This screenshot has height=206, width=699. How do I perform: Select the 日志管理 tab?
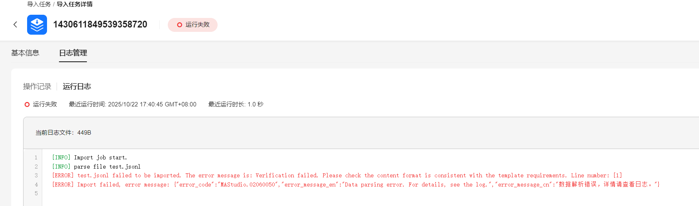tap(73, 53)
